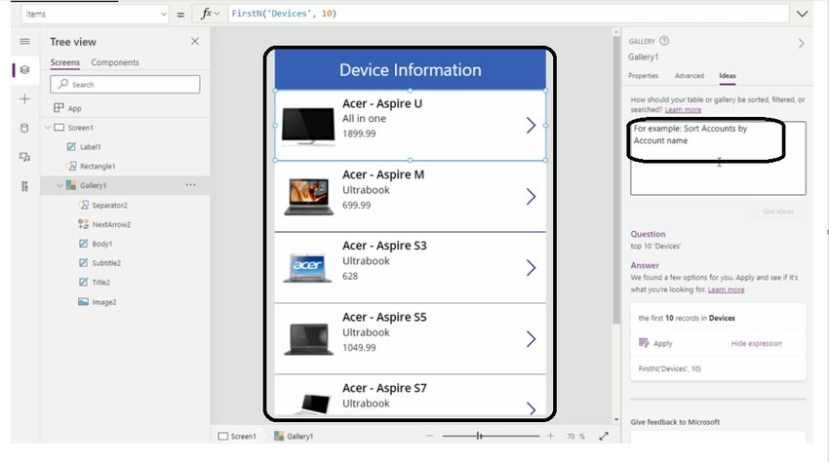Image resolution: width=829 pixels, height=462 pixels.
Task: Click the Acer - Aspire S3 next arrow
Action: [x=531, y=267]
